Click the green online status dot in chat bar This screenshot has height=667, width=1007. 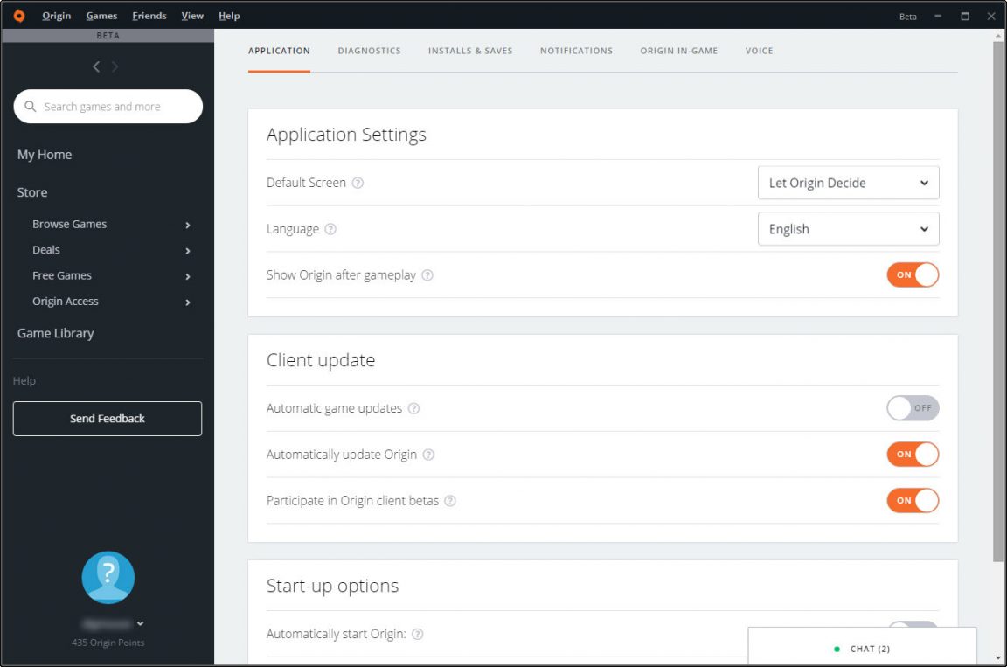click(x=835, y=649)
